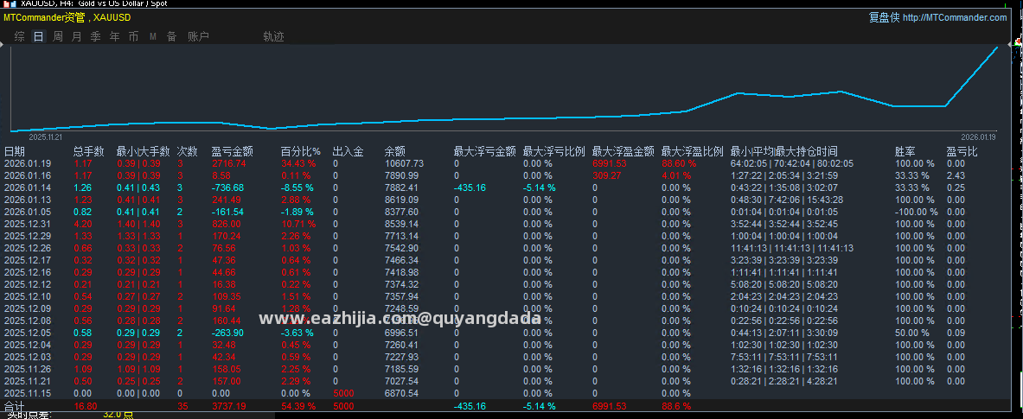1023x419 pixels.
Task: Click the 34.43 % percentage cell
Action: [x=298, y=163]
